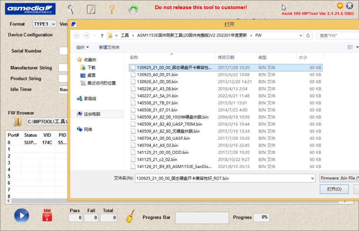
Task: Click the golden key icon
Action: (x=112, y=9)
